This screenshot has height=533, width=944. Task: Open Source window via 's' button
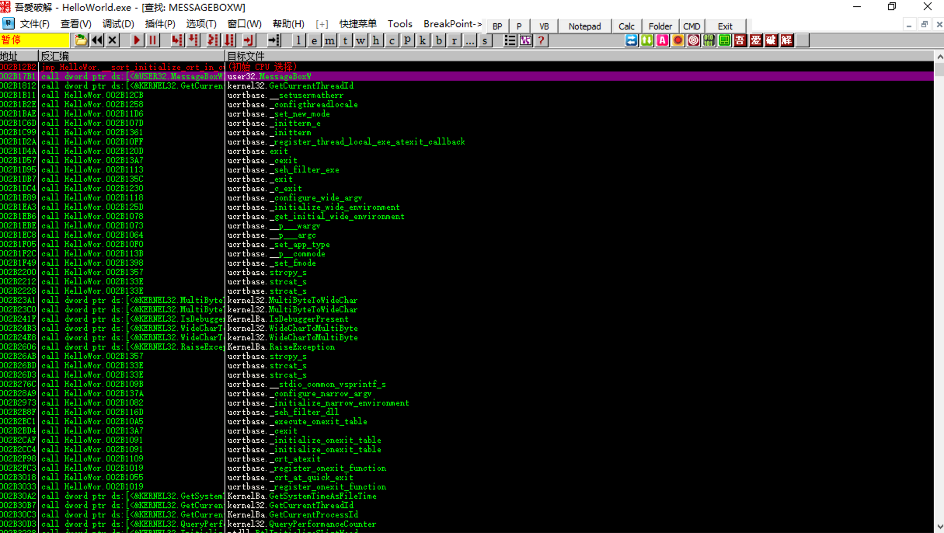click(485, 40)
